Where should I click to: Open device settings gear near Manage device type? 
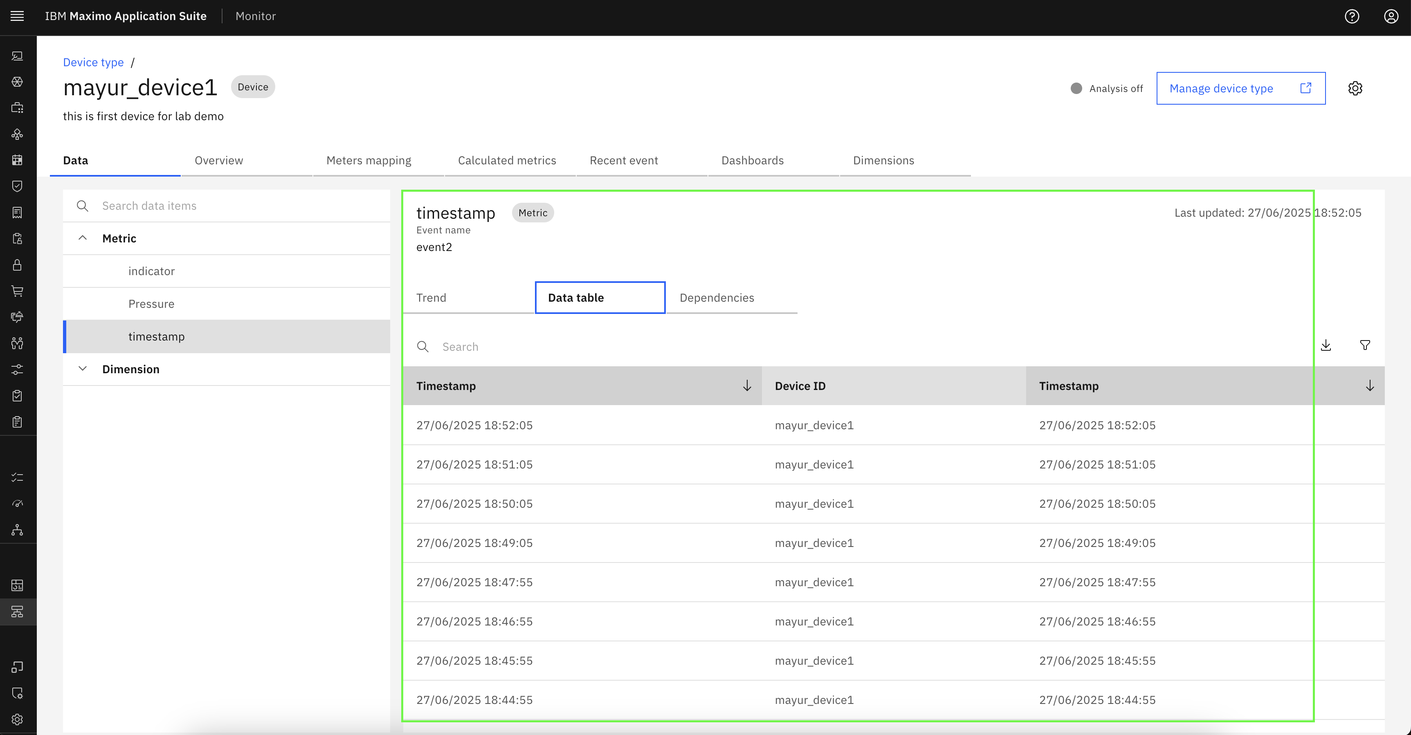point(1355,88)
